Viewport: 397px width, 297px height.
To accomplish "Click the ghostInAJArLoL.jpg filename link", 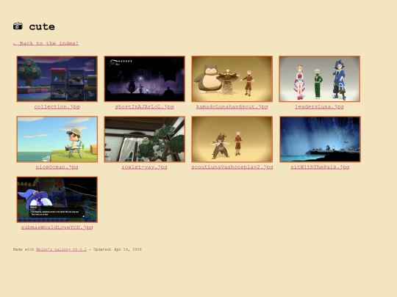I will click(144, 106).
